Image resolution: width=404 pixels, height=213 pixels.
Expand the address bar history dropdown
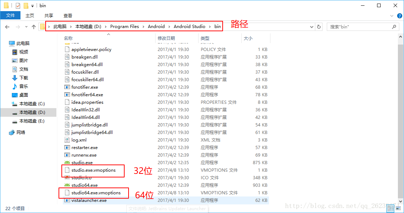311,27
